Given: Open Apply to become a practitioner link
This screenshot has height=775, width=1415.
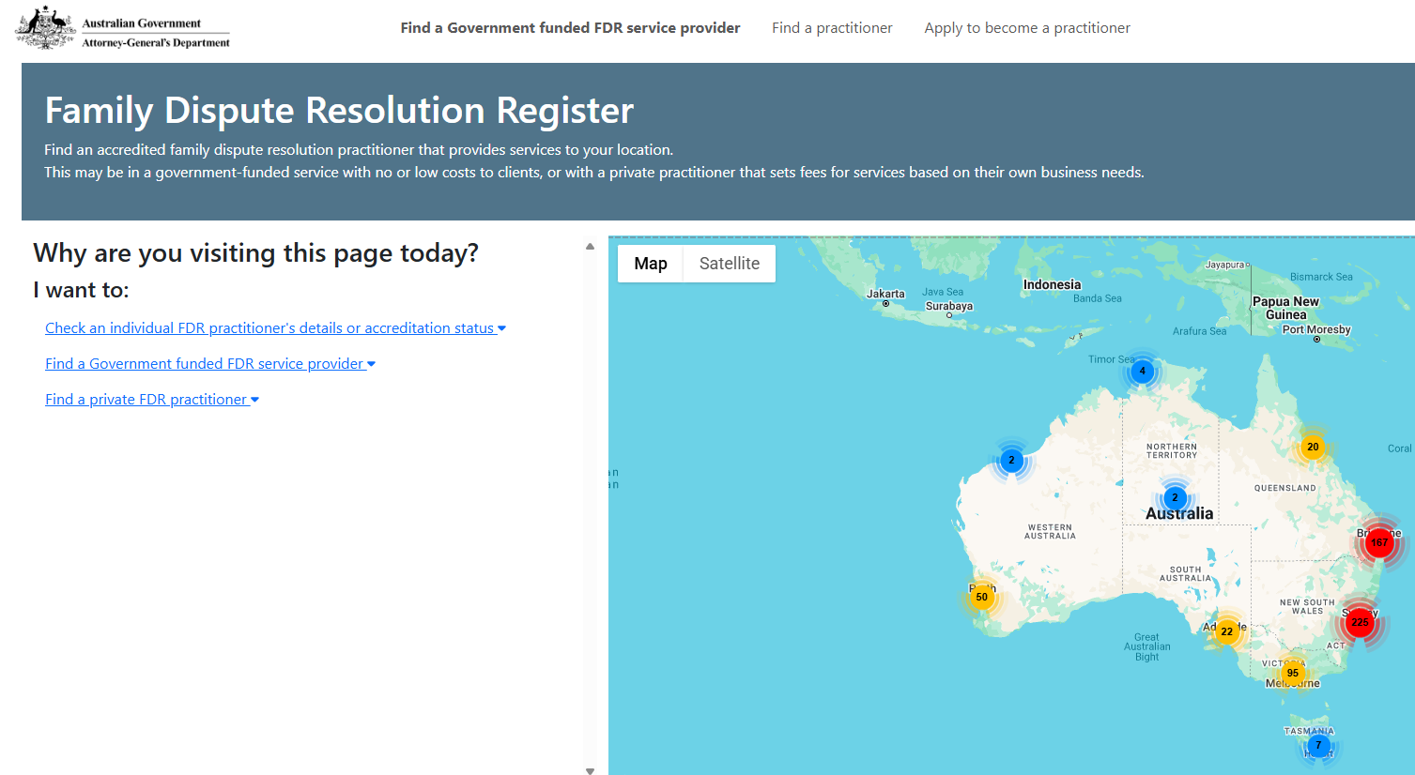Looking at the screenshot, I should [1026, 28].
